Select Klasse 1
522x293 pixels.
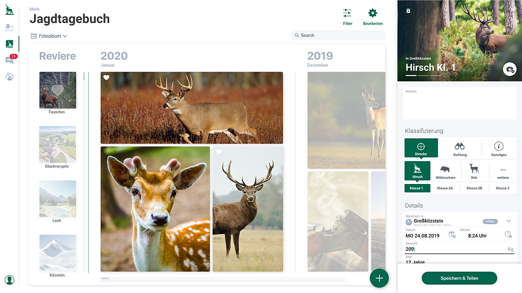[417, 188]
